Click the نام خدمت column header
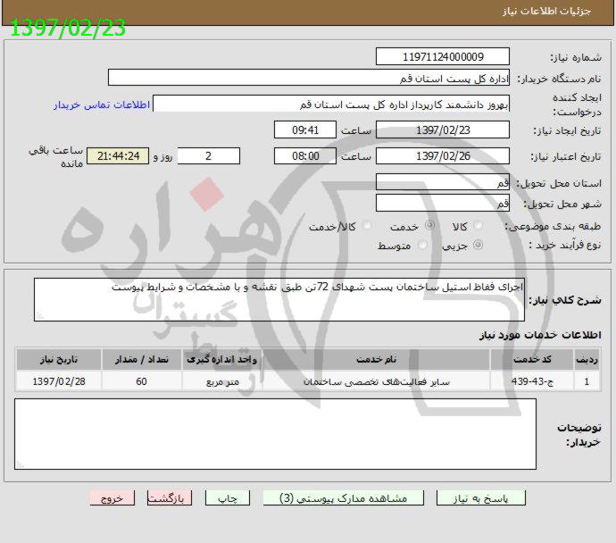 377,359
